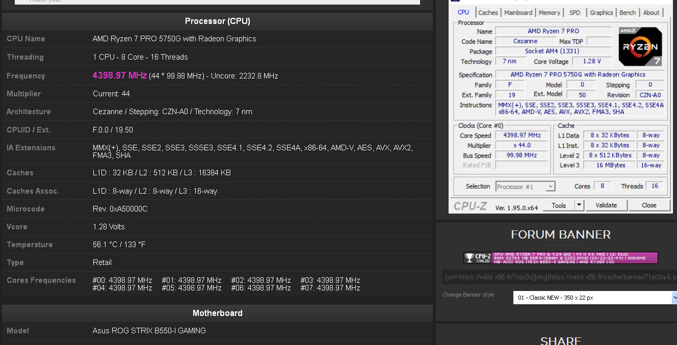Click the Tools button in CPU-Z
677x345 pixels.
click(x=559, y=205)
